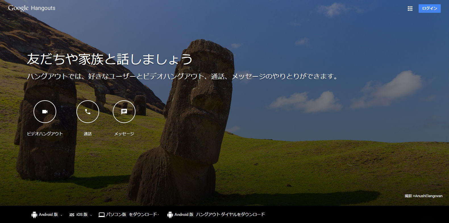Click Android 版 next to ハングアウト ダイヤル
Screen dimensions: 449x223
[184, 214]
